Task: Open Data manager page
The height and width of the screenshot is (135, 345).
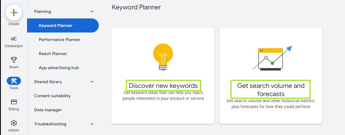Action: [x=48, y=110]
